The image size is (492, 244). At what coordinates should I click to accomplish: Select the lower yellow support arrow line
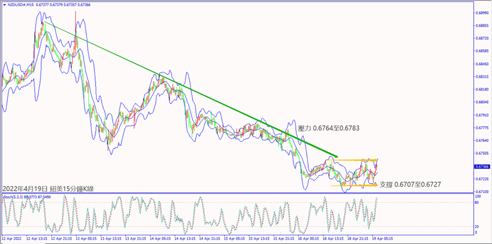click(x=353, y=184)
